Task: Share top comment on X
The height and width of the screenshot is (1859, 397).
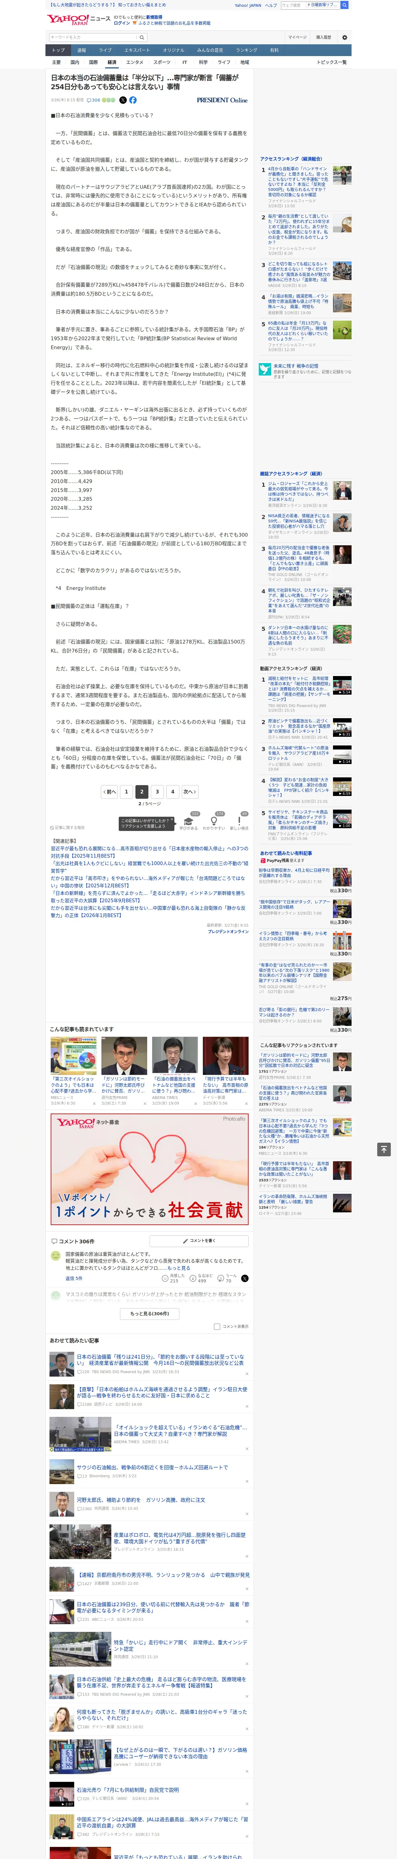Action: (x=245, y=1278)
